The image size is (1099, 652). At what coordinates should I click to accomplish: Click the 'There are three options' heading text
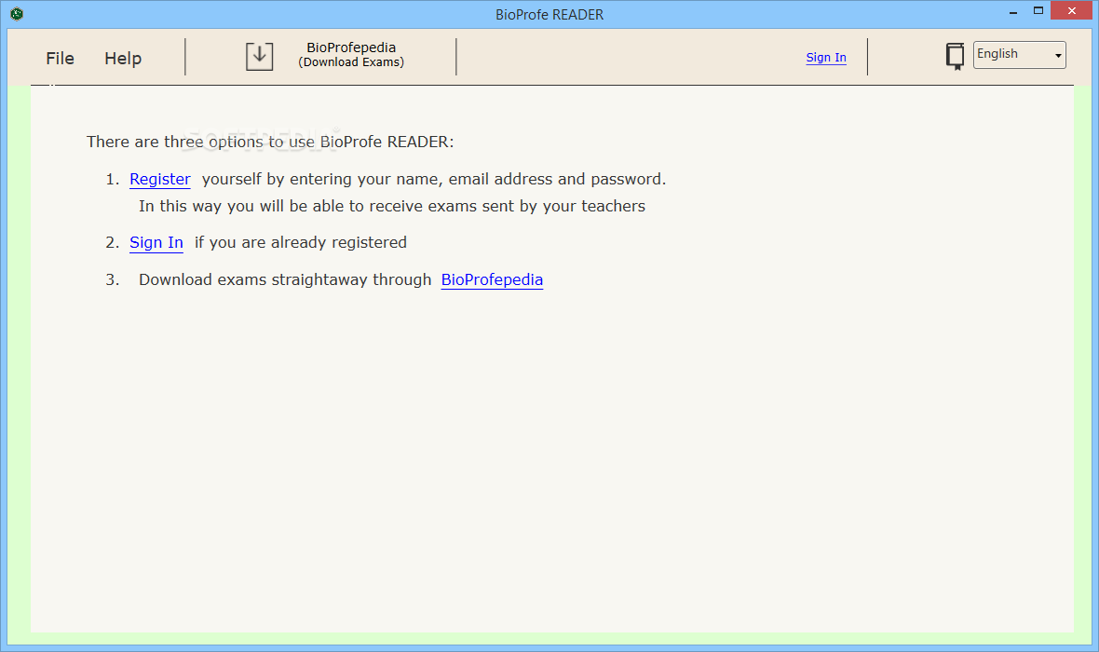point(270,142)
